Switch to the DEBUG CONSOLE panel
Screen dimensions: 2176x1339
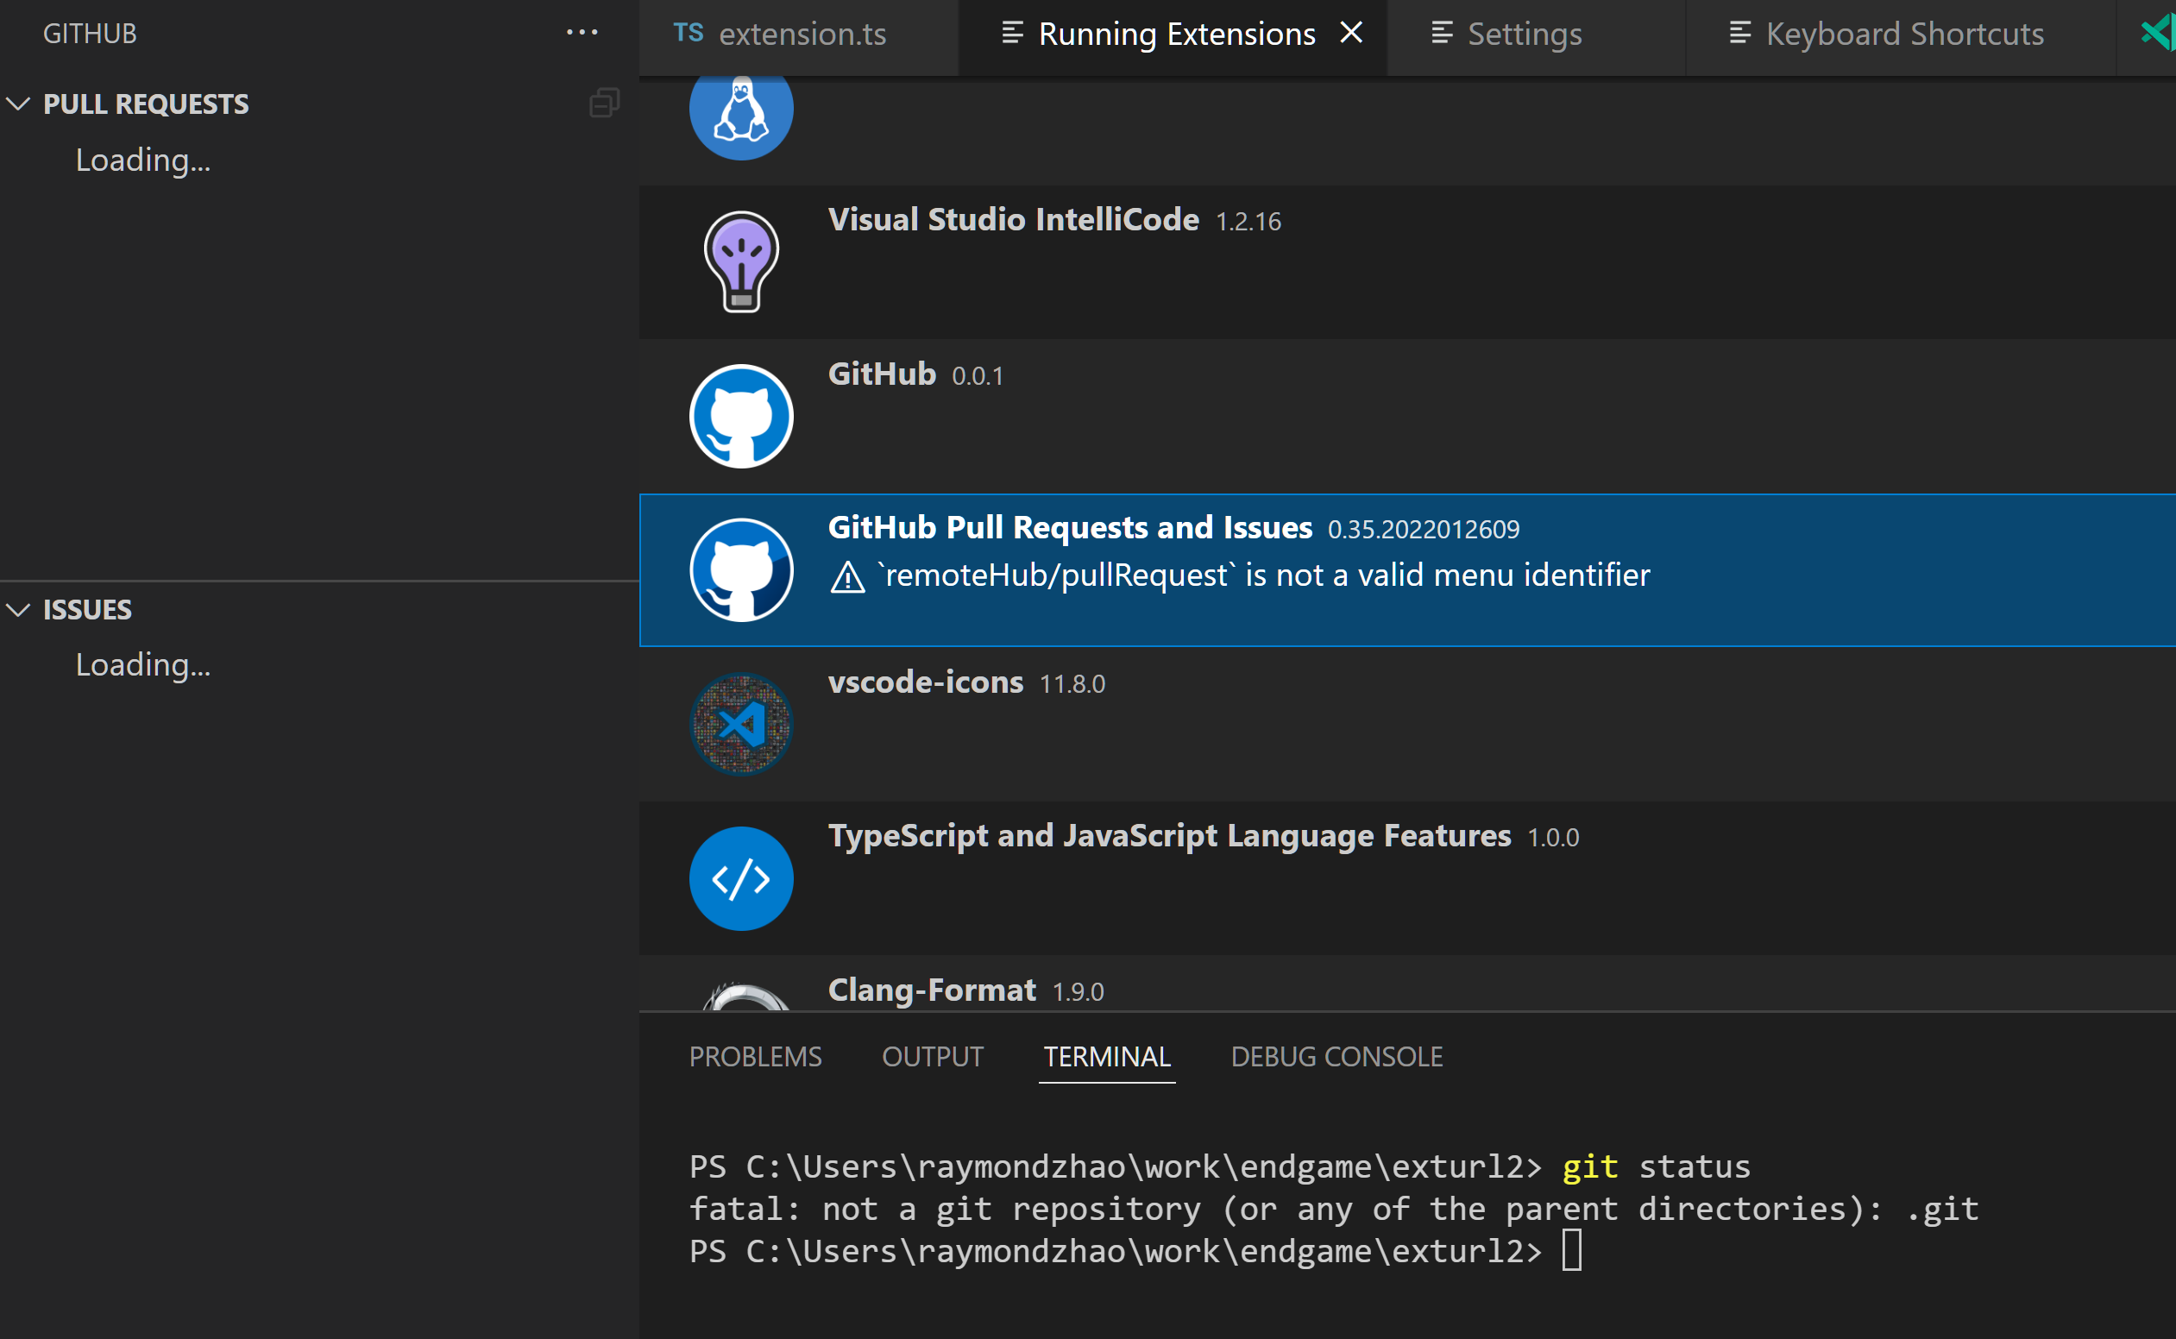tap(1336, 1056)
